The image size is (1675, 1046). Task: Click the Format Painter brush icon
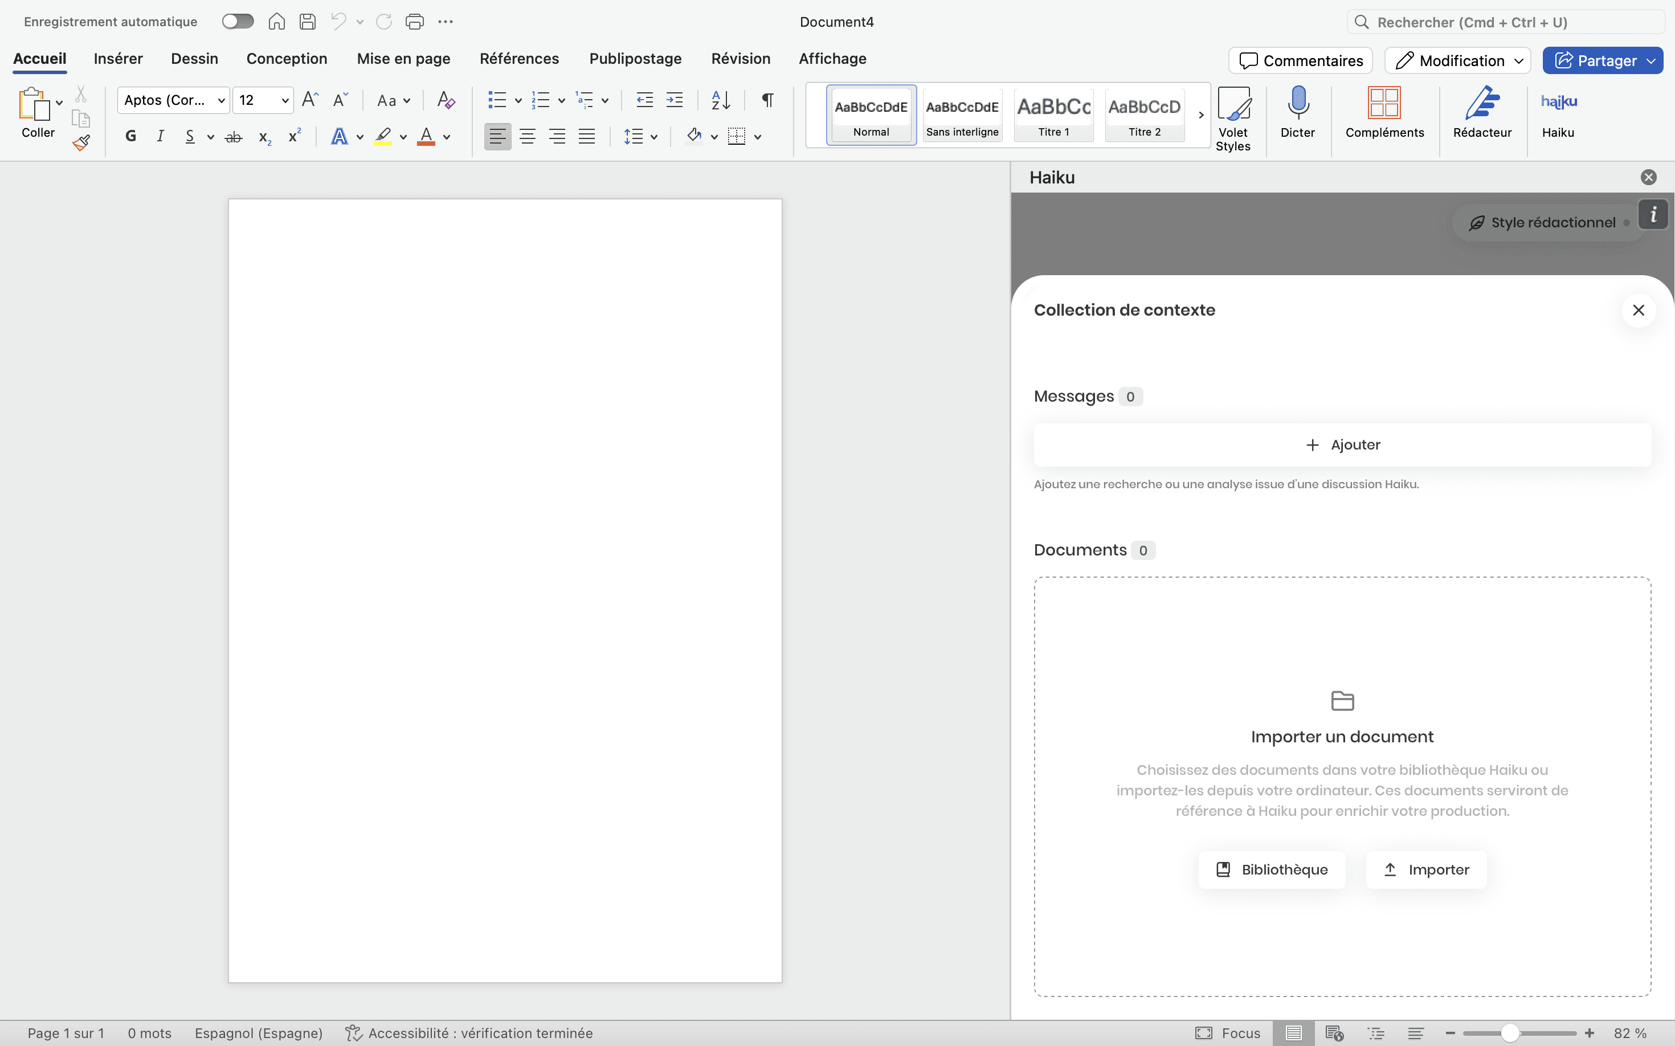click(x=81, y=143)
